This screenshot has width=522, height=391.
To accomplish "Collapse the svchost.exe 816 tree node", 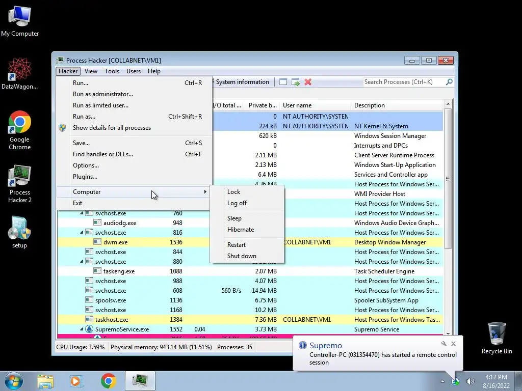I will click(82, 232).
